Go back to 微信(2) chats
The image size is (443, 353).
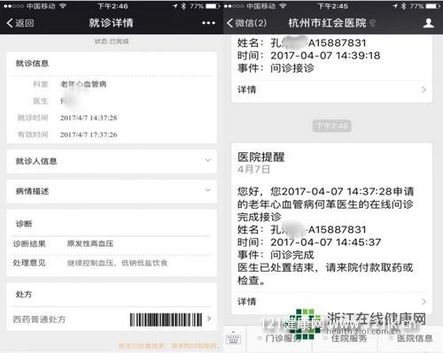tap(246, 23)
